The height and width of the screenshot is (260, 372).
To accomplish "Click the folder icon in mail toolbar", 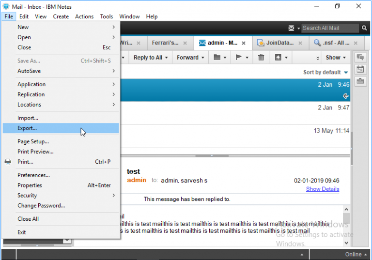I will (217, 58).
